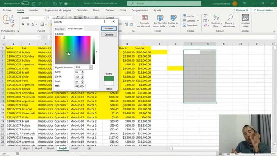Click the Eliminar cells icon
Viewport: 277px width, 156px height.
(184, 21)
